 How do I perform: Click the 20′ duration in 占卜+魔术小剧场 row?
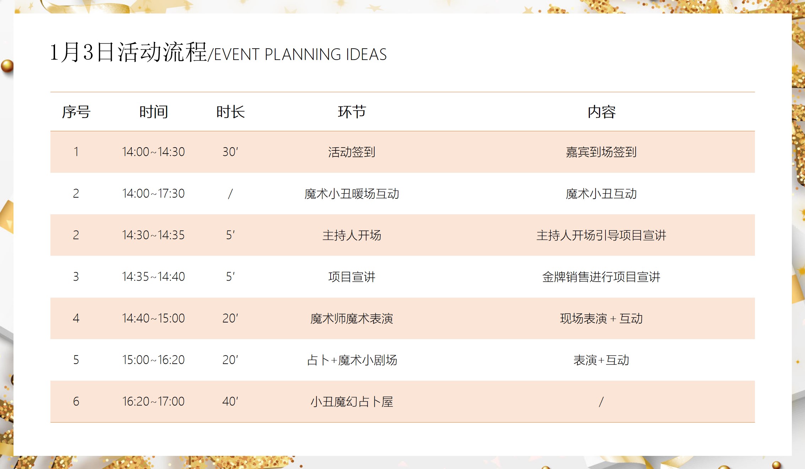(x=230, y=360)
